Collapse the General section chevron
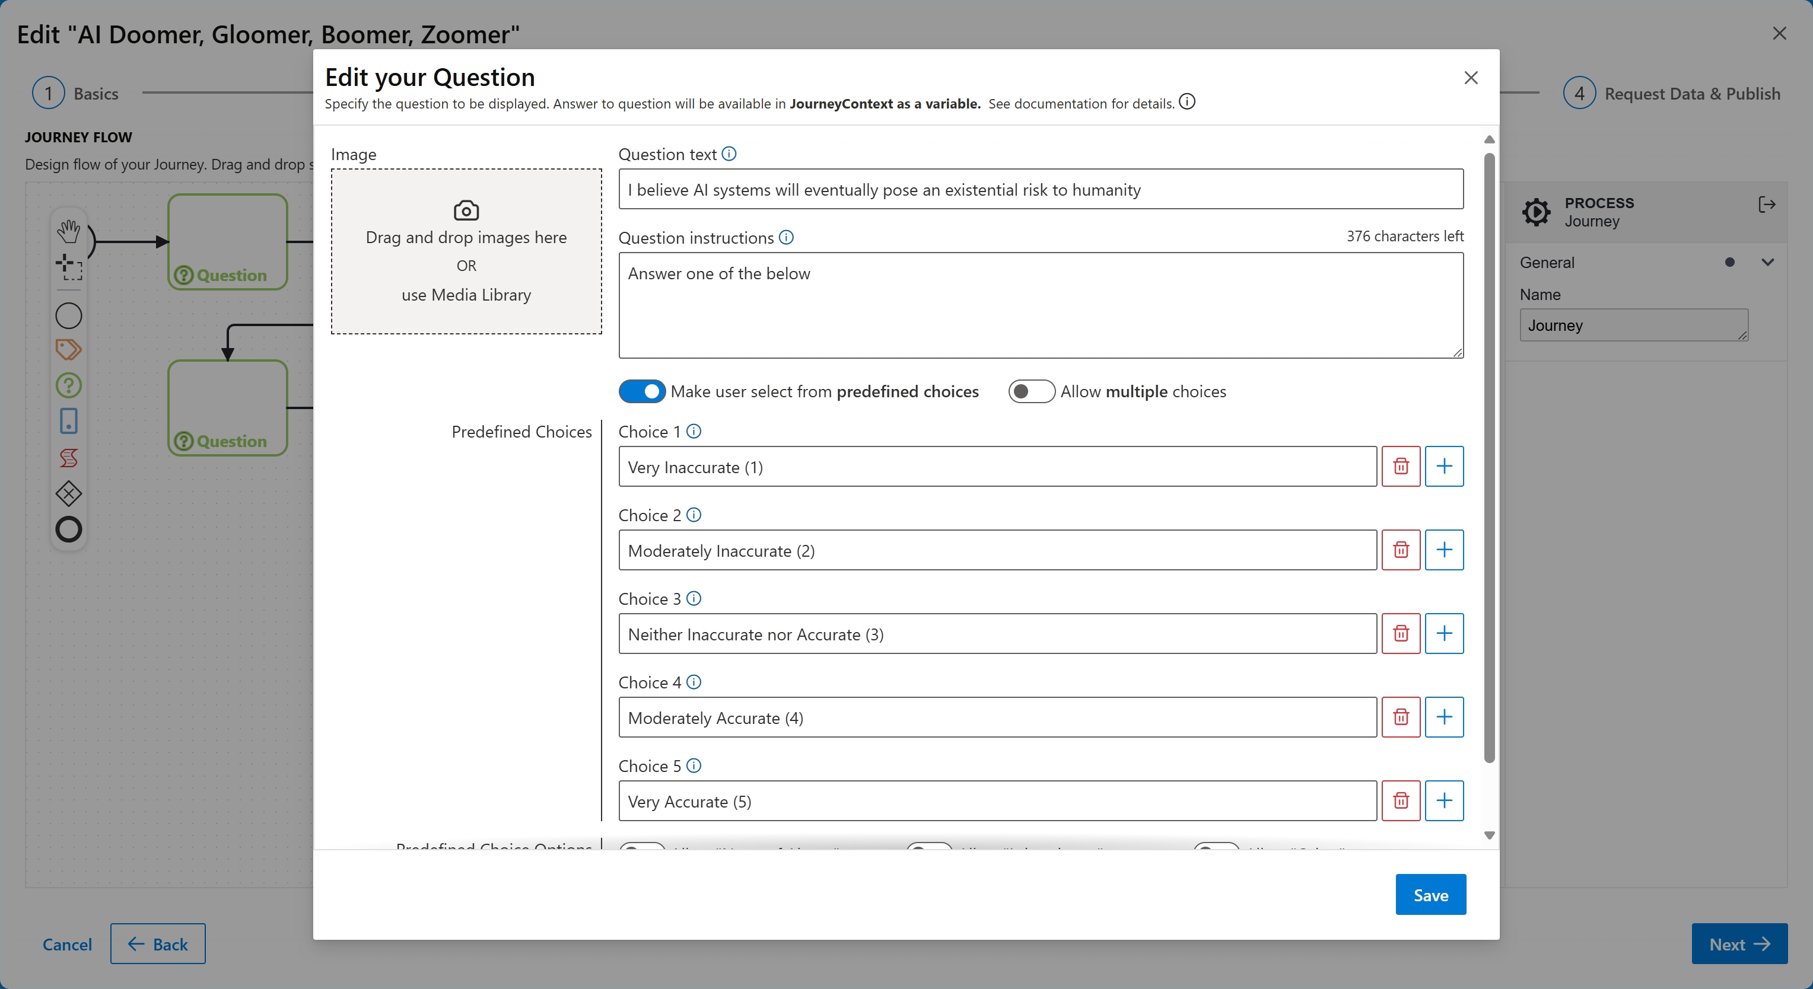The width and height of the screenshot is (1813, 989). (x=1767, y=263)
